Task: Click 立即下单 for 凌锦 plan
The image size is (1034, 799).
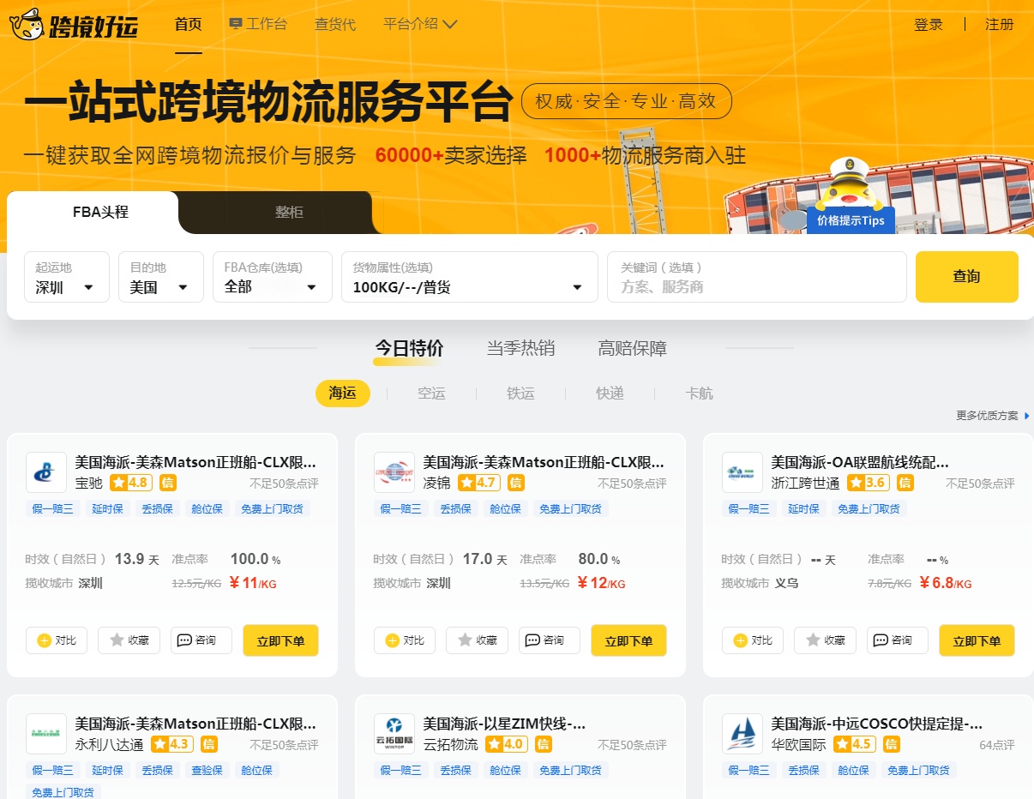Action: 628,640
